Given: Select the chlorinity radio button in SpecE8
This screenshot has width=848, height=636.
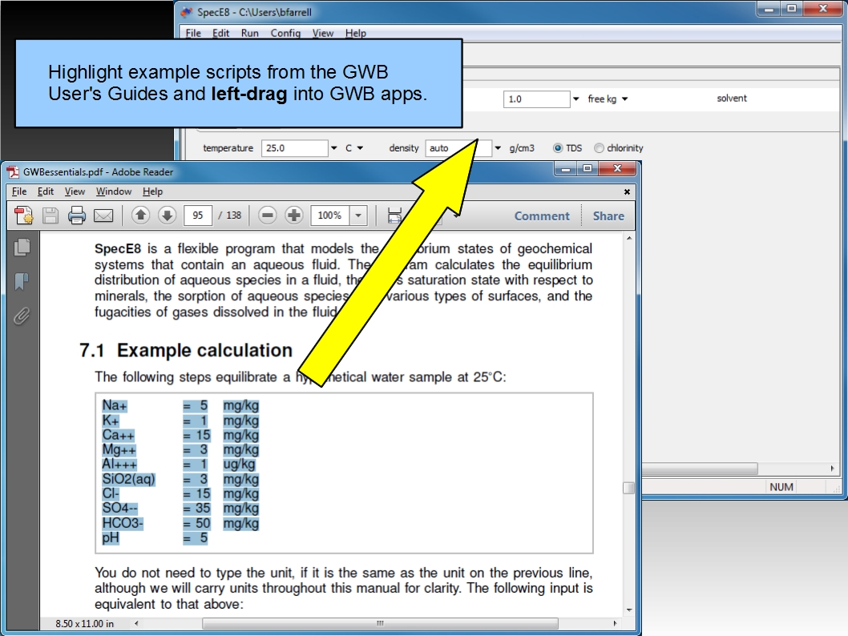Looking at the screenshot, I should [x=599, y=148].
